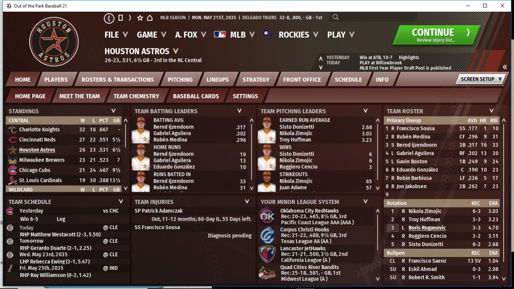This screenshot has height=289, width=514.
Task: Open the ROCKIES team menu
Action: pyautogui.click(x=290, y=35)
